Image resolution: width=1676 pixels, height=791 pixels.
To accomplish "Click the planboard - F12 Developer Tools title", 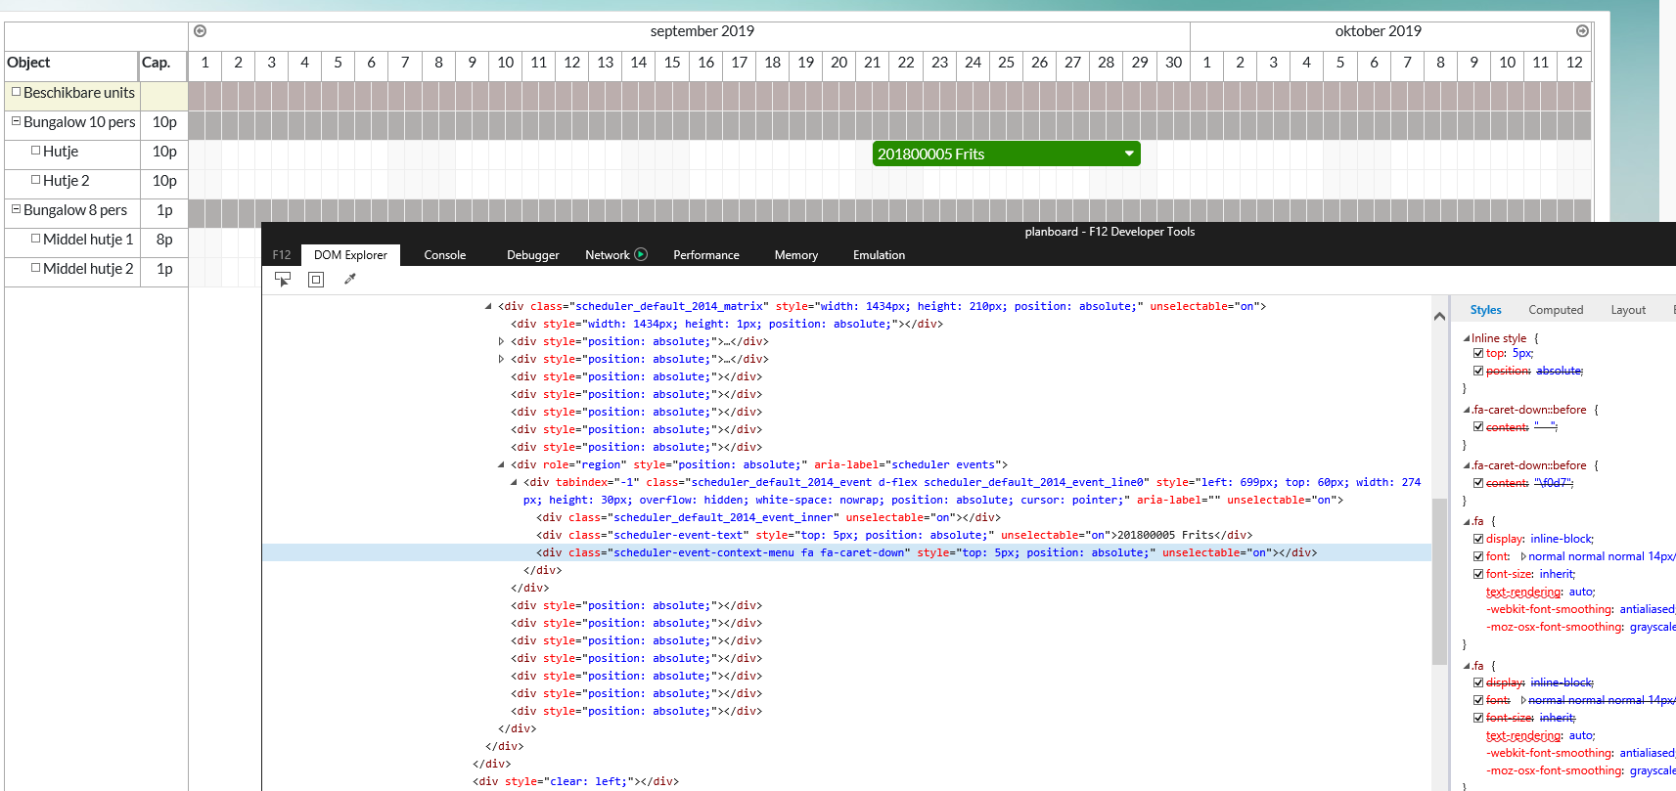I will pos(1110,232).
